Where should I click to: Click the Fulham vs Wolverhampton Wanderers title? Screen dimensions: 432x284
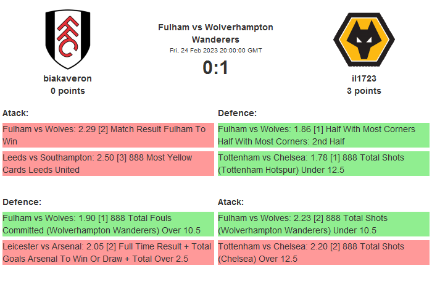[215, 33]
